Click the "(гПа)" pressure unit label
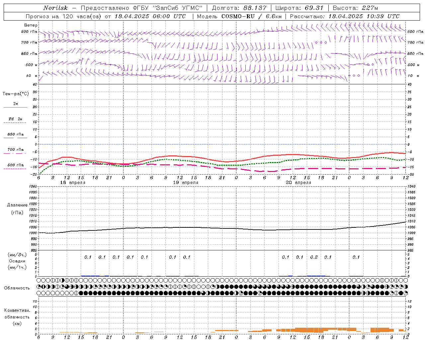The width and height of the screenshot is (425, 340). (x=17, y=213)
